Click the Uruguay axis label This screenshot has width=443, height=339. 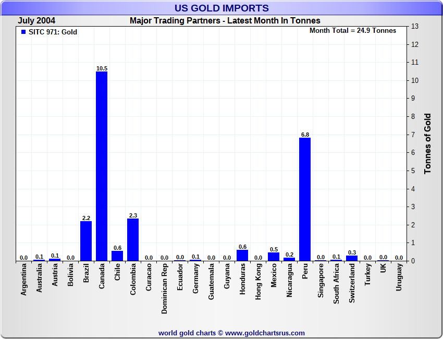399,277
